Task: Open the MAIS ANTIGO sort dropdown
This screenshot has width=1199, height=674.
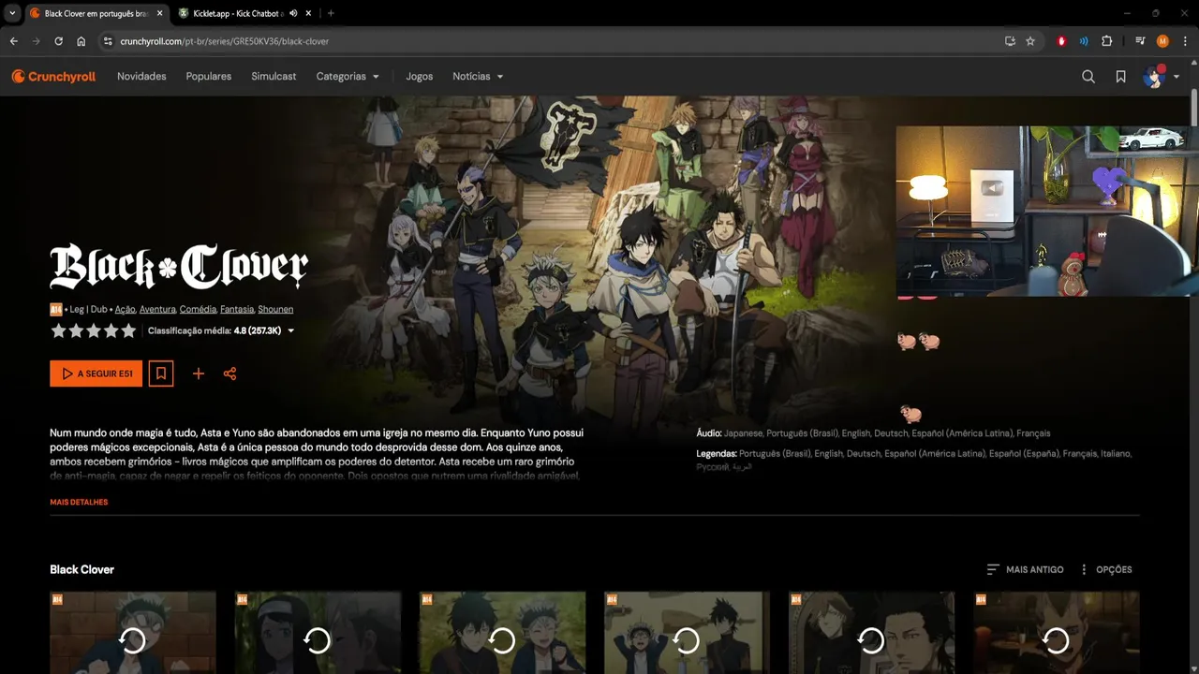Action: 1025,569
